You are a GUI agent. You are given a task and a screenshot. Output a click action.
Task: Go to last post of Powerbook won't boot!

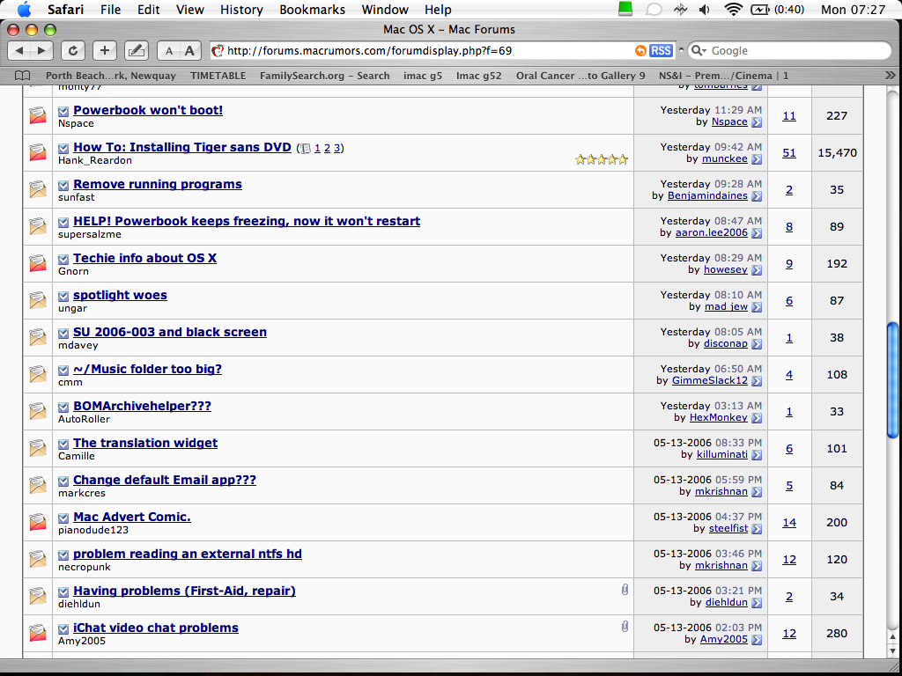click(757, 121)
